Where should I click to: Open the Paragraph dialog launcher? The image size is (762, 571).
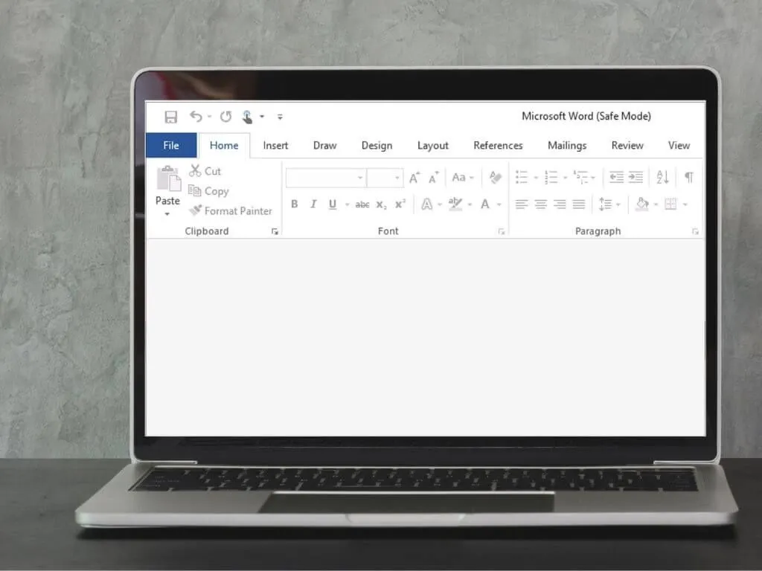point(696,232)
